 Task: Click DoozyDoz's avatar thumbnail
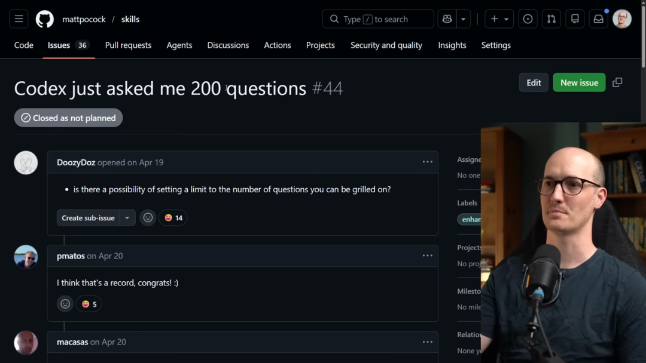[x=26, y=163]
